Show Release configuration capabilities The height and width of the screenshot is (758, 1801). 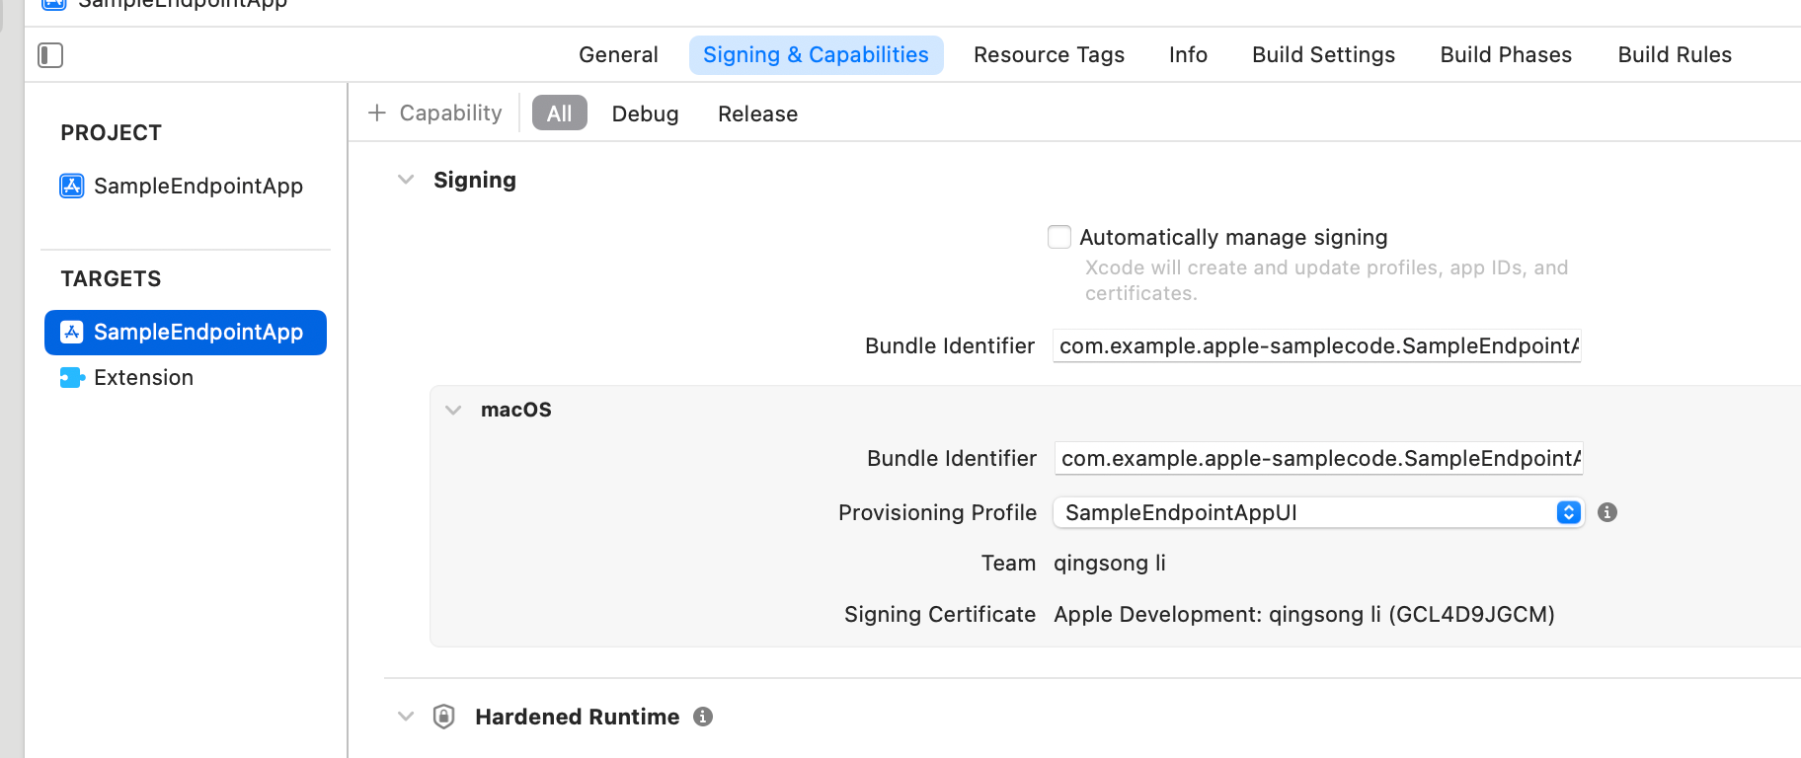click(x=757, y=114)
